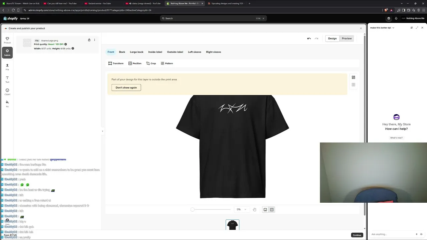Click the voice input icon in the chat box
The image size is (427, 240).
pos(421,234)
